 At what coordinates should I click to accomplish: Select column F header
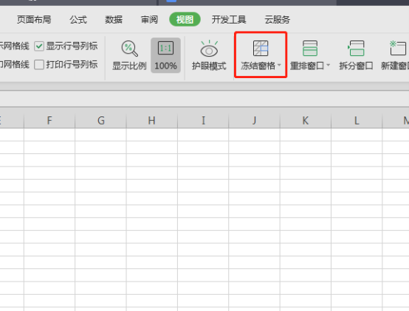point(49,121)
